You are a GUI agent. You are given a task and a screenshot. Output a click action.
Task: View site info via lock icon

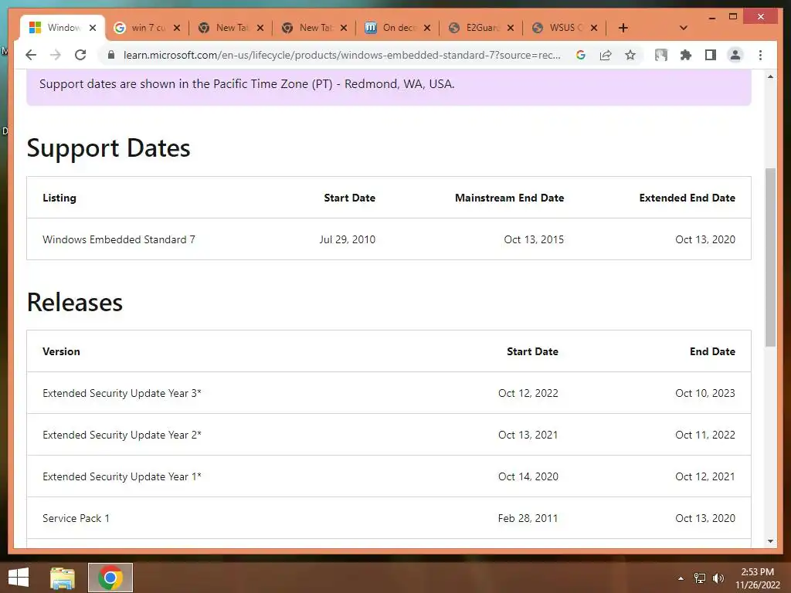[x=111, y=55]
